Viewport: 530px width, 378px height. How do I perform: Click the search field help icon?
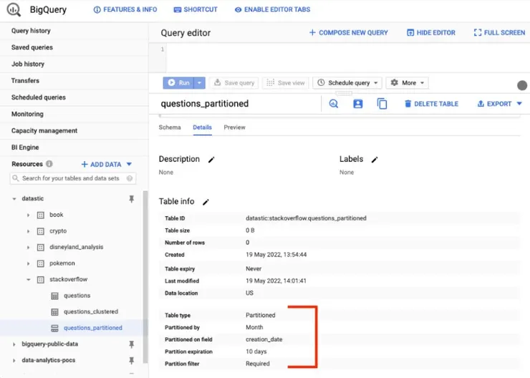coord(130,178)
